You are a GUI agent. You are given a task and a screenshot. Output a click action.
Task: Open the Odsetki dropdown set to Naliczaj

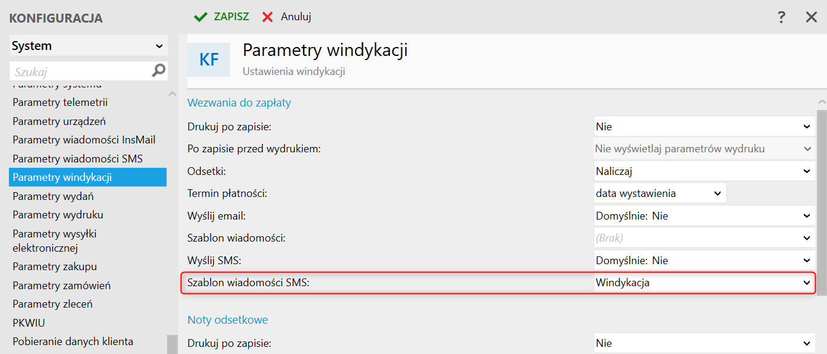705,171
